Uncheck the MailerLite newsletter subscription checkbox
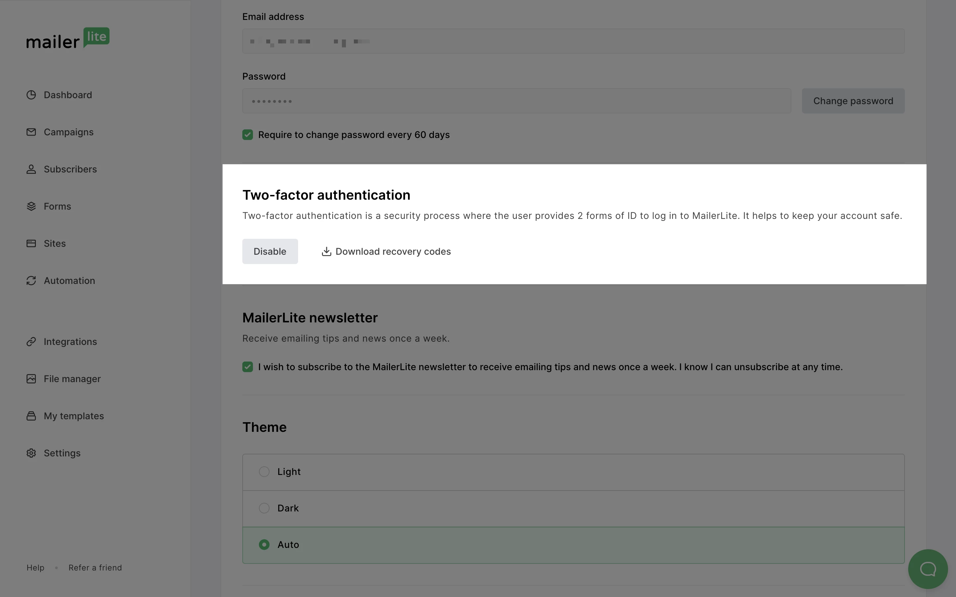The image size is (956, 597). pos(248,367)
